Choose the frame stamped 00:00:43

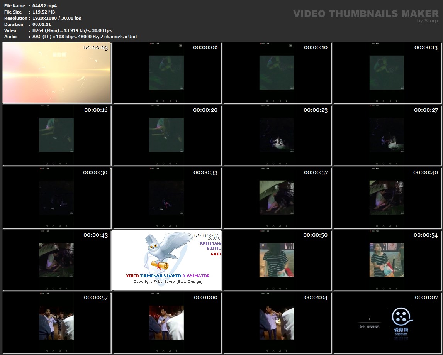pyautogui.click(x=56, y=260)
